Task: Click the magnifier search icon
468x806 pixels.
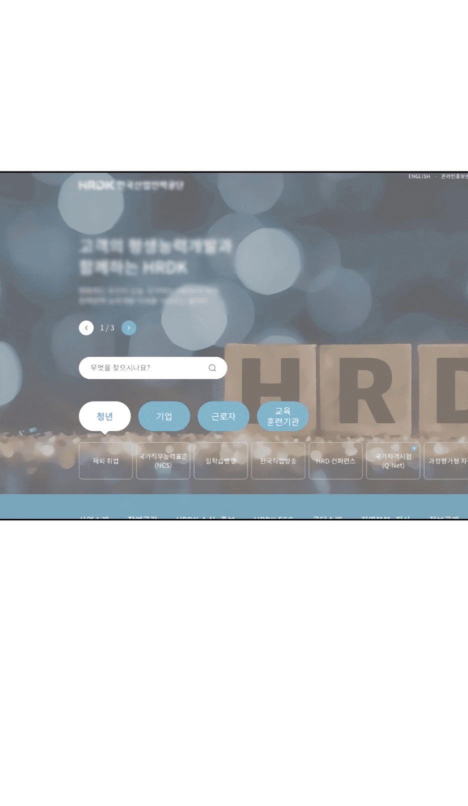Action: (x=212, y=368)
